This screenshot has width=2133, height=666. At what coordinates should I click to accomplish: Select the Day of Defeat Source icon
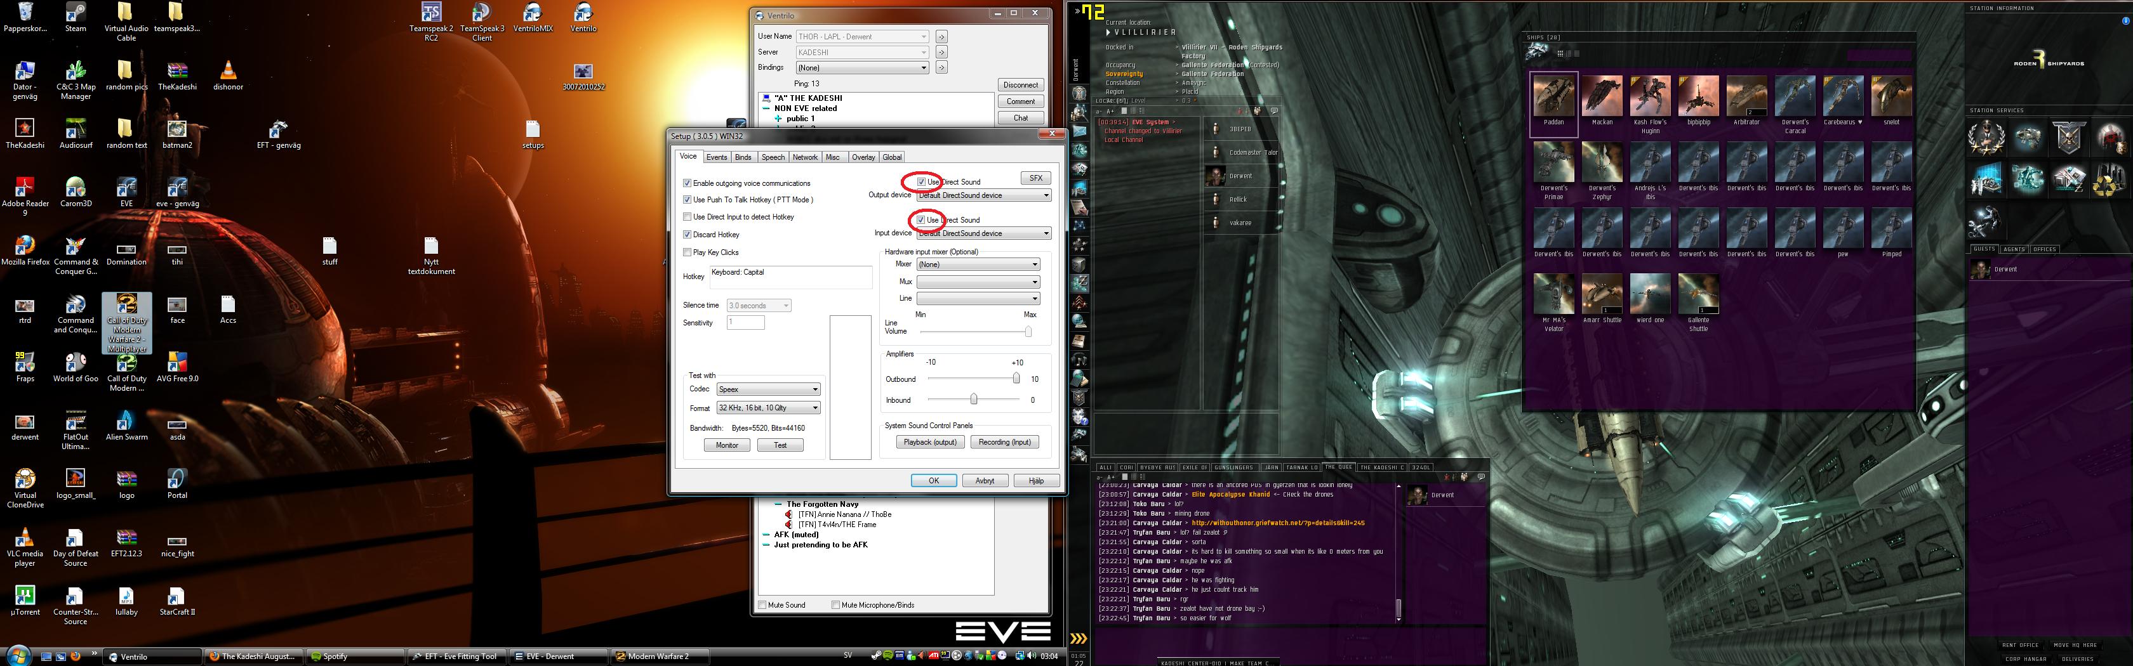76,547
